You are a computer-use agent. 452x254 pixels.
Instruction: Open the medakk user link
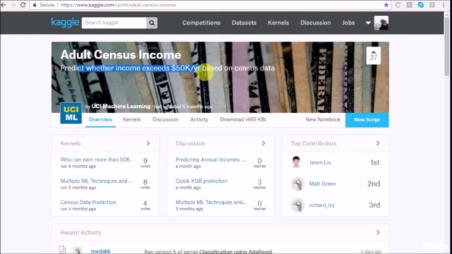coord(100,251)
